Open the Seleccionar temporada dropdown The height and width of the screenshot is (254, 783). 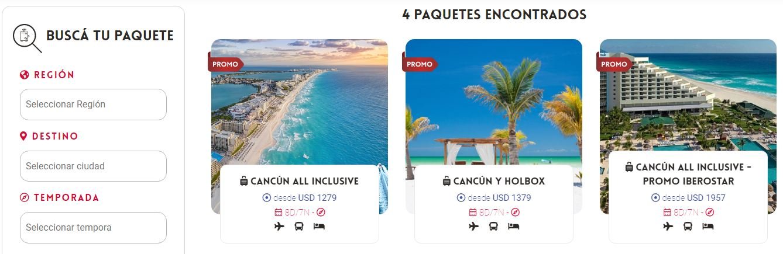[x=93, y=228]
